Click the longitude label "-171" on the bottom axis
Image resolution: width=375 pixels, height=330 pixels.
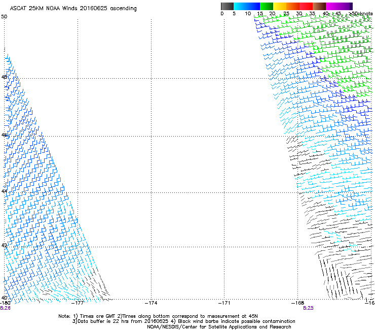[224, 303]
